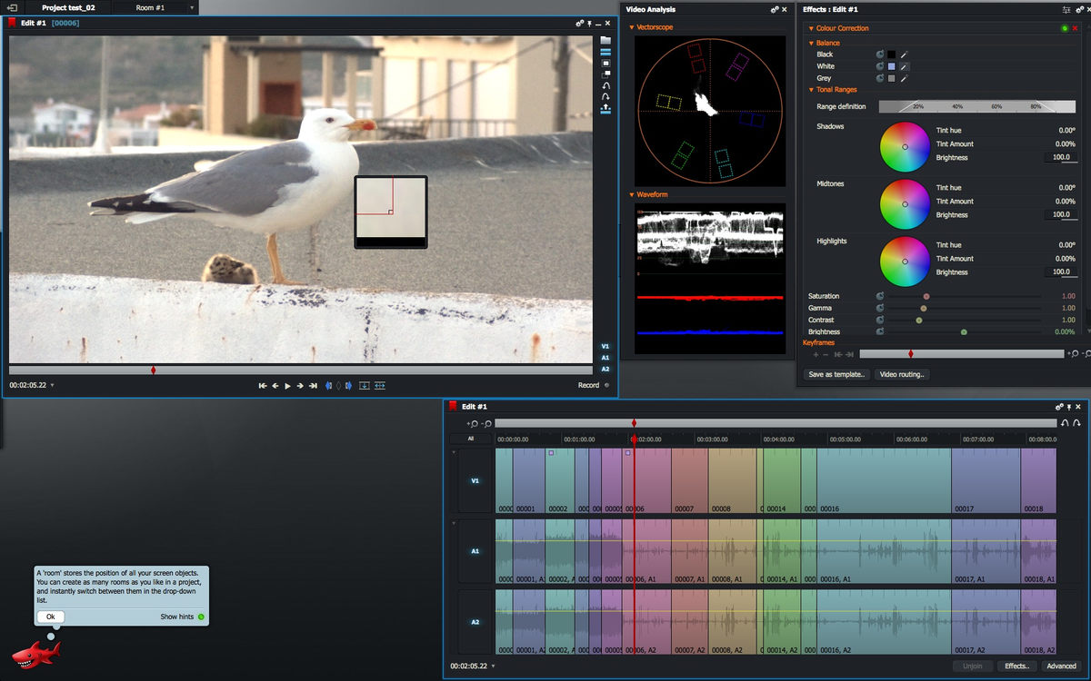
Task: Toggle the V1 track button in timeline
Action: [x=475, y=481]
